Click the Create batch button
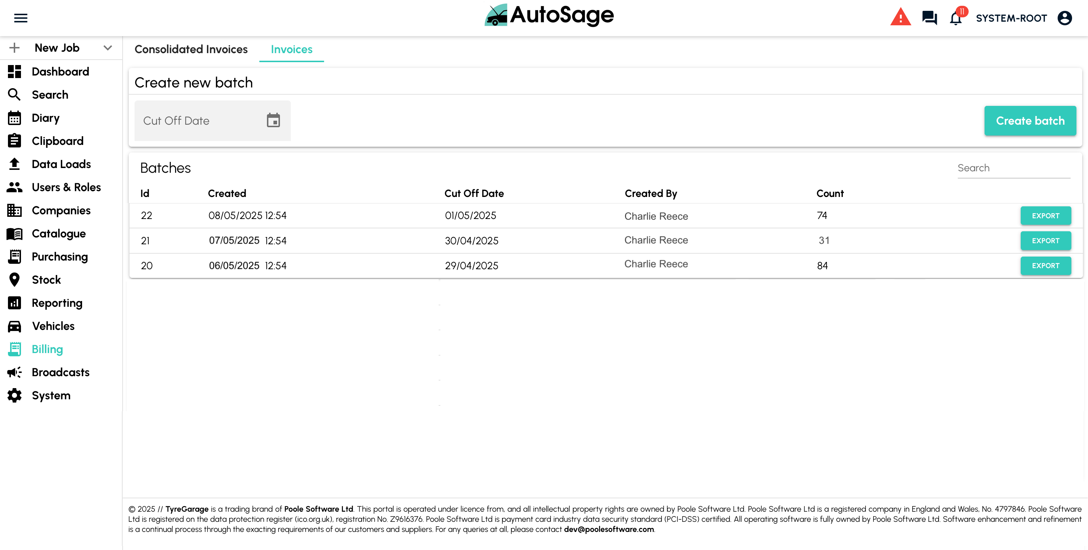1088x550 pixels. pyautogui.click(x=1030, y=121)
